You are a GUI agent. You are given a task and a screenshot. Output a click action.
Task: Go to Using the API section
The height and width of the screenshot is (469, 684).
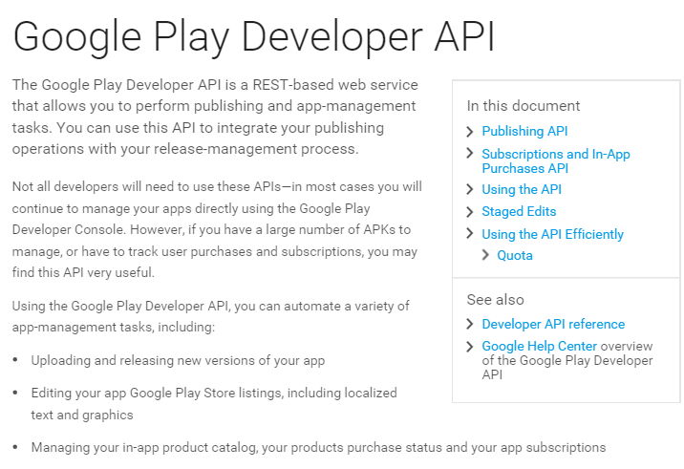(522, 189)
